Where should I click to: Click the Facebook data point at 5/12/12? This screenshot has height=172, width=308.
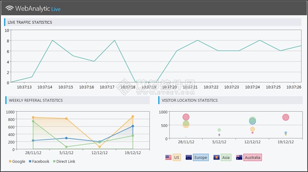point(66,138)
